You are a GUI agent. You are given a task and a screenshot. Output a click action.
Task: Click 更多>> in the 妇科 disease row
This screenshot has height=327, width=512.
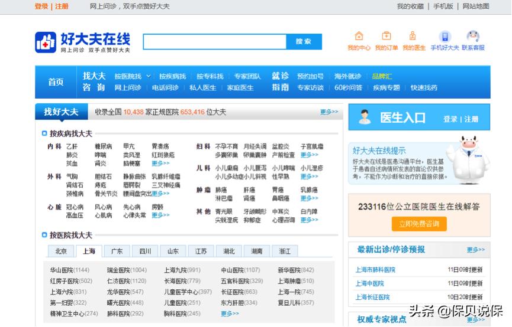tap(309, 155)
